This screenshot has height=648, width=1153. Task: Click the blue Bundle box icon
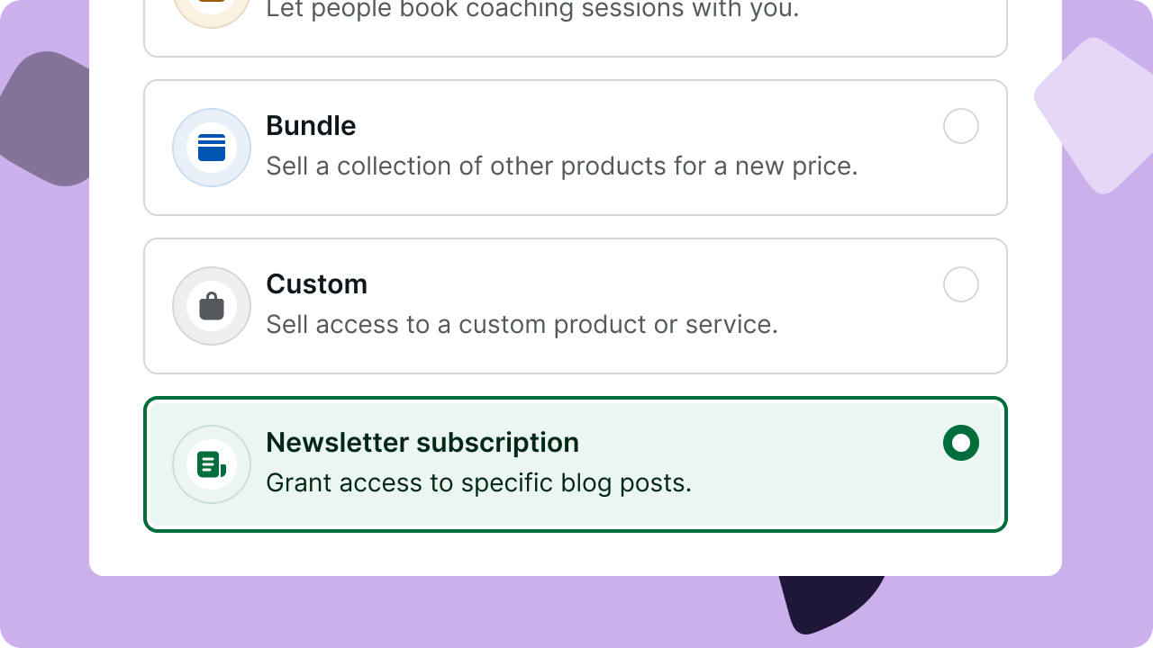click(212, 148)
